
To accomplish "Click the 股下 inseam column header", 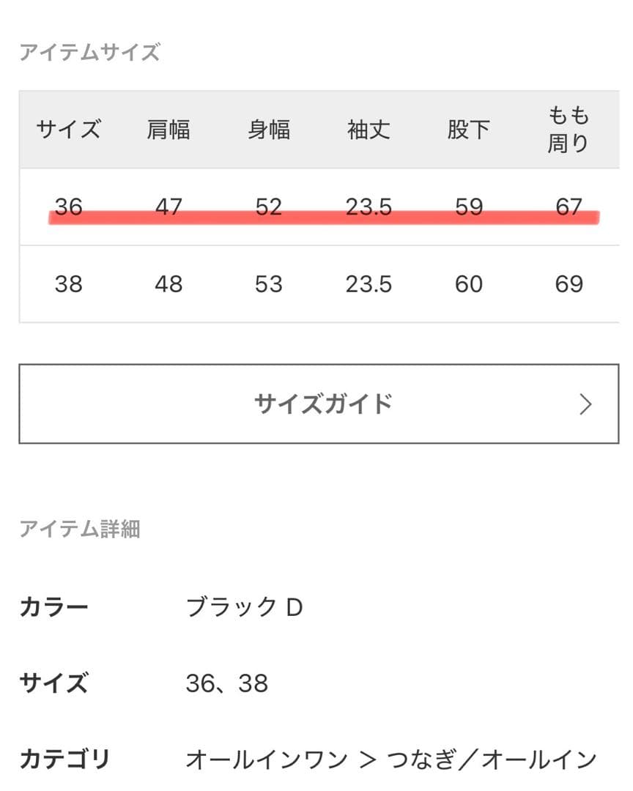I will [x=469, y=130].
